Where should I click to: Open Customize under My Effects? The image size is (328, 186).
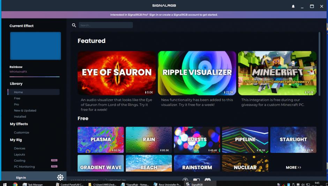tap(22, 133)
